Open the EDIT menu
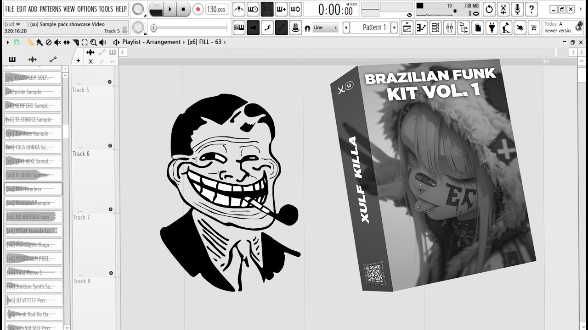Screen dimensions: 588x330 point(21,9)
